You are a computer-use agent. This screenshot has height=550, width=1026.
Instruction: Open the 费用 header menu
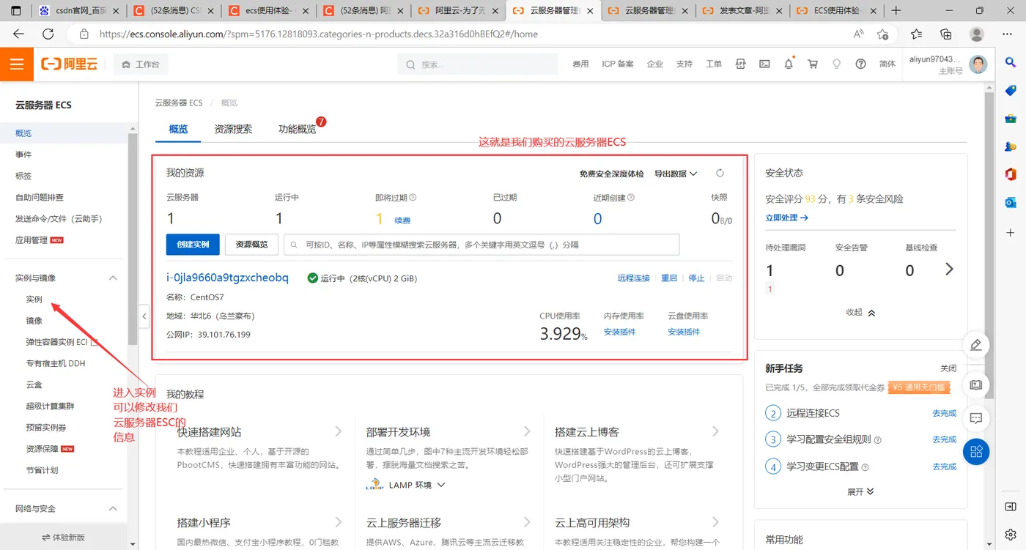point(580,64)
